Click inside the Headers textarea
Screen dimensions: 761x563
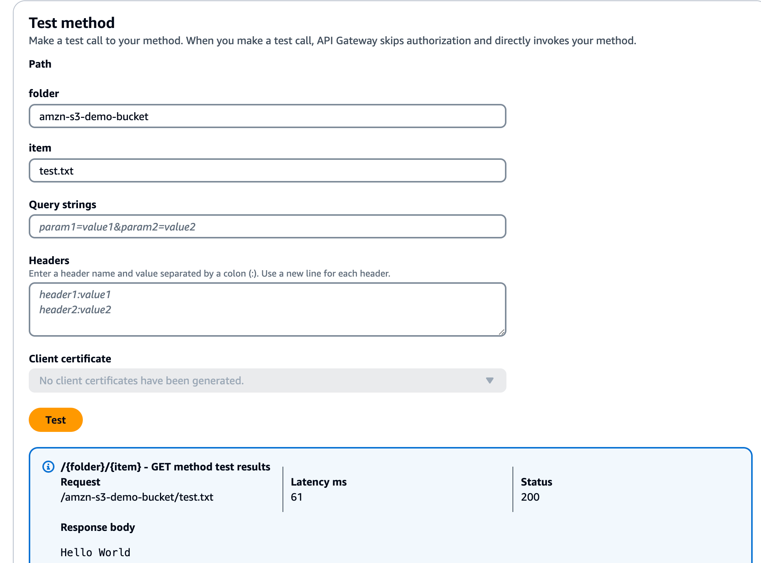coord(267,308)
